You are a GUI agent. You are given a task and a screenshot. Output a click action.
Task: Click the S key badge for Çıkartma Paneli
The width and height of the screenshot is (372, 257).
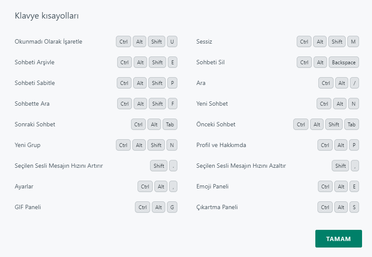point(354,207)
